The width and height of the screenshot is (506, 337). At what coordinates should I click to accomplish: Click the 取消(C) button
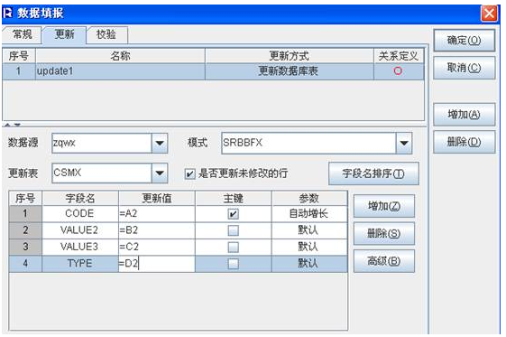click(x=464, y=68)
